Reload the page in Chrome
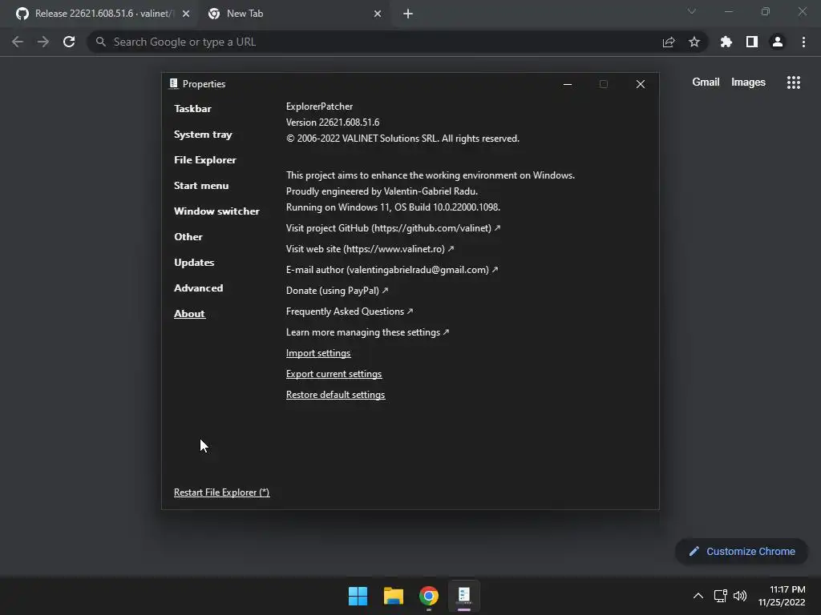Screen dimensions: 821x615 point(69,42)
